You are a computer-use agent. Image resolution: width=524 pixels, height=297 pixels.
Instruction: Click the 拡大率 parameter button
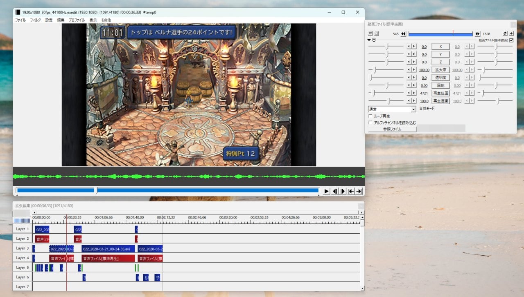(x=440, y=70)
